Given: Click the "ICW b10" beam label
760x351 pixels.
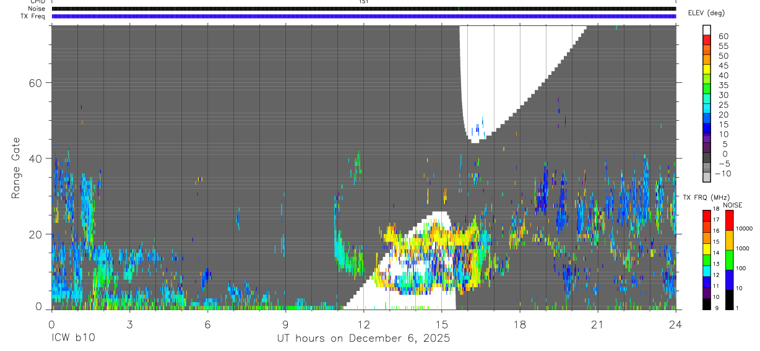Looking at the screenshot, I should tap(73, 339).
